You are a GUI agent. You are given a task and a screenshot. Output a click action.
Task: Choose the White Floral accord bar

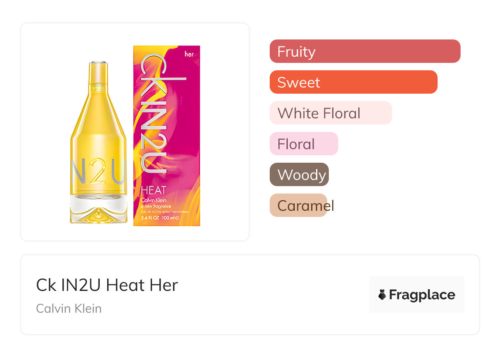[330, 113]
